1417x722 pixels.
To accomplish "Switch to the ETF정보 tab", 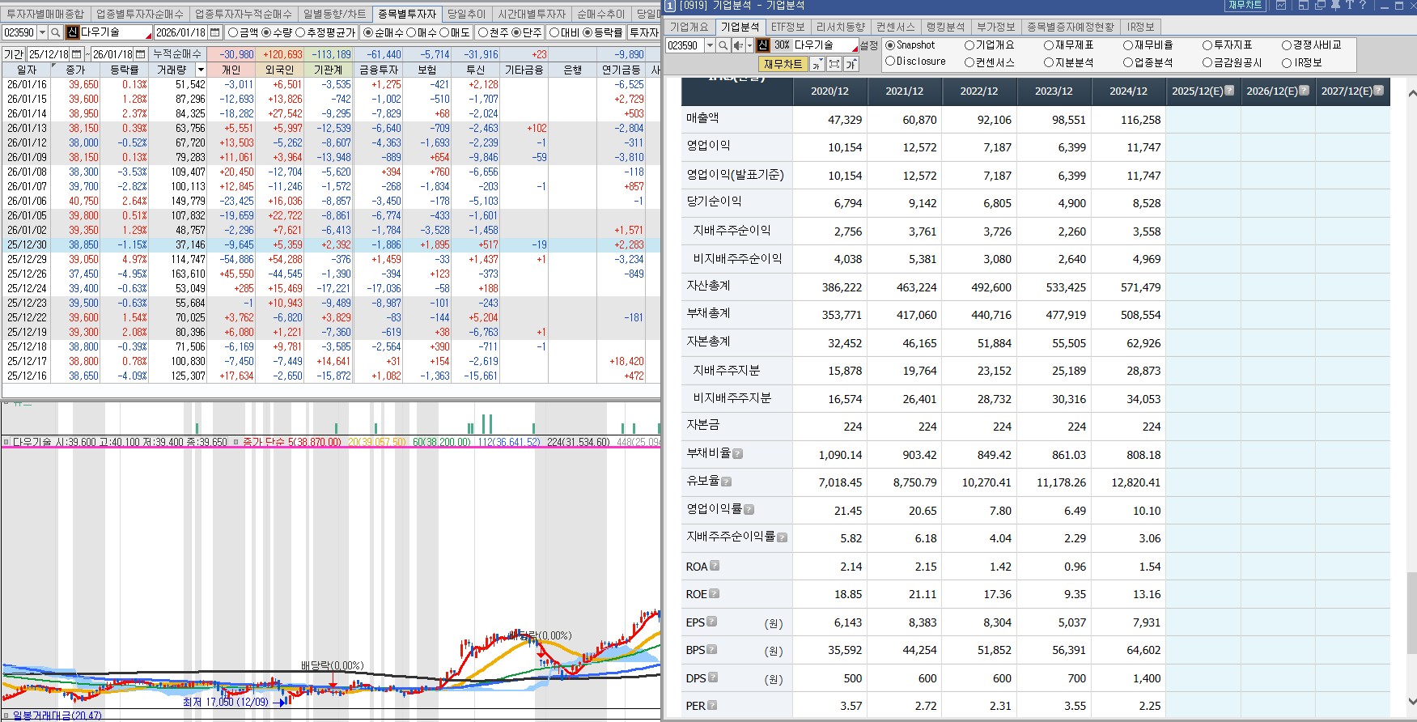I will pyautogui.click(x=787, y=27).
